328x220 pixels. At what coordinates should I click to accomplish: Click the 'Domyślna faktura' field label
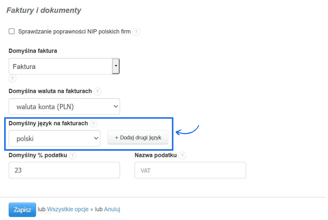coord(33,51)
